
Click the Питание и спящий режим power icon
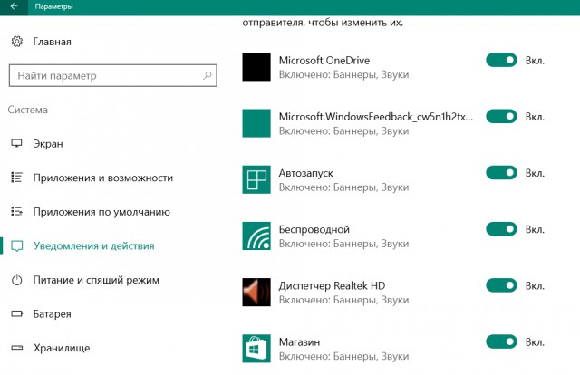pos(16,280)
